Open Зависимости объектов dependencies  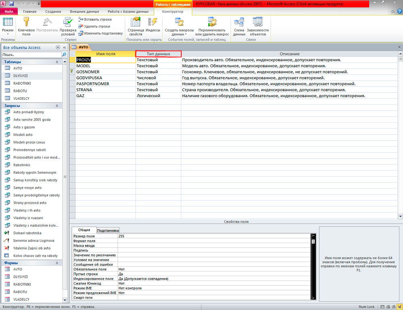point(258,26)
